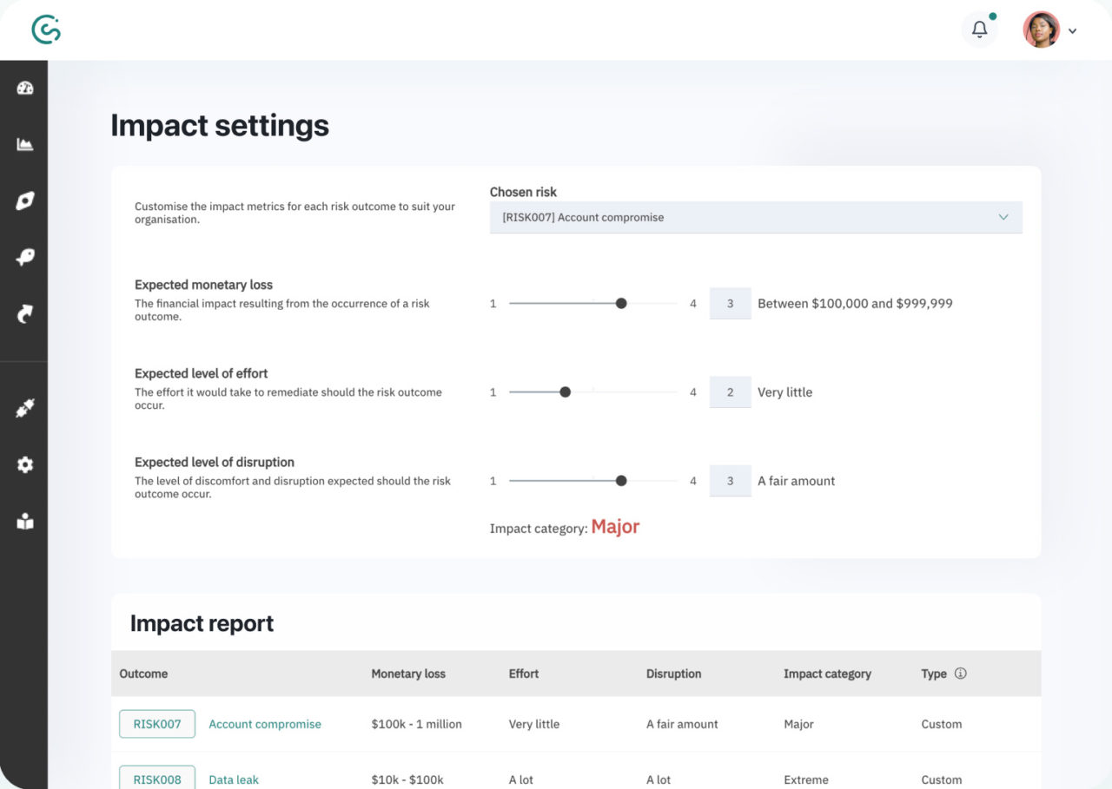Click the compass icon in sidebar

[25, 201]
